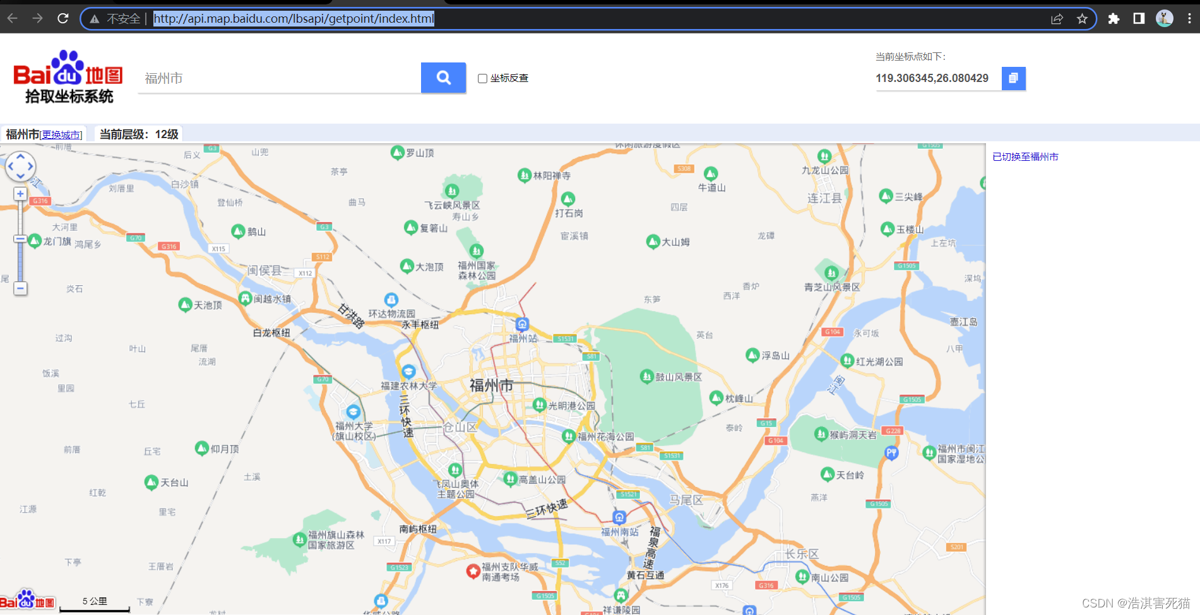Click the 更换城市 link to change city
Image resolution: width=1200 pixels, height=615 pixels.
(x=61, y=134)
